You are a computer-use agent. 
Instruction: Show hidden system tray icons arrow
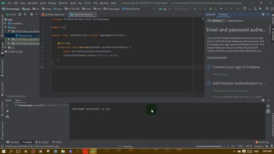234,151
